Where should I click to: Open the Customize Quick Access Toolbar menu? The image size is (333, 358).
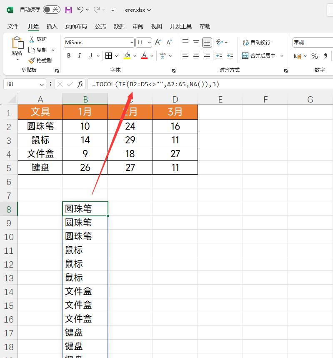coord(113,10)
